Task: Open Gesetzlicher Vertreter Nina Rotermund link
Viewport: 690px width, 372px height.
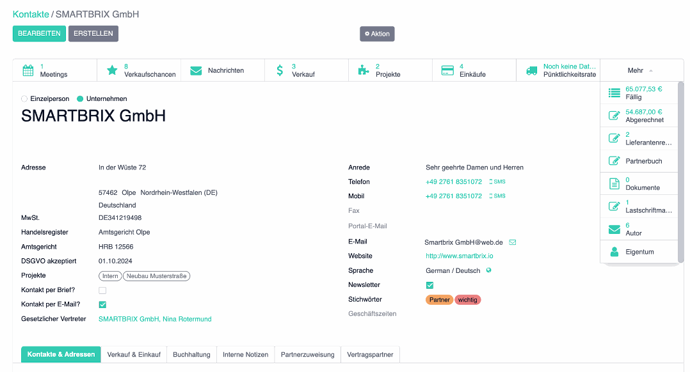Action: click(155, 319)
